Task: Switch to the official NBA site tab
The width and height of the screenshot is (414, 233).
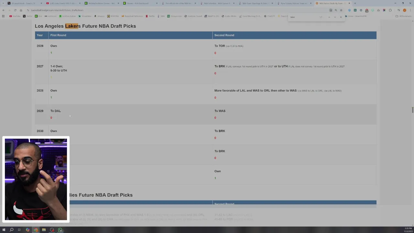Action: tap(178, 3)
